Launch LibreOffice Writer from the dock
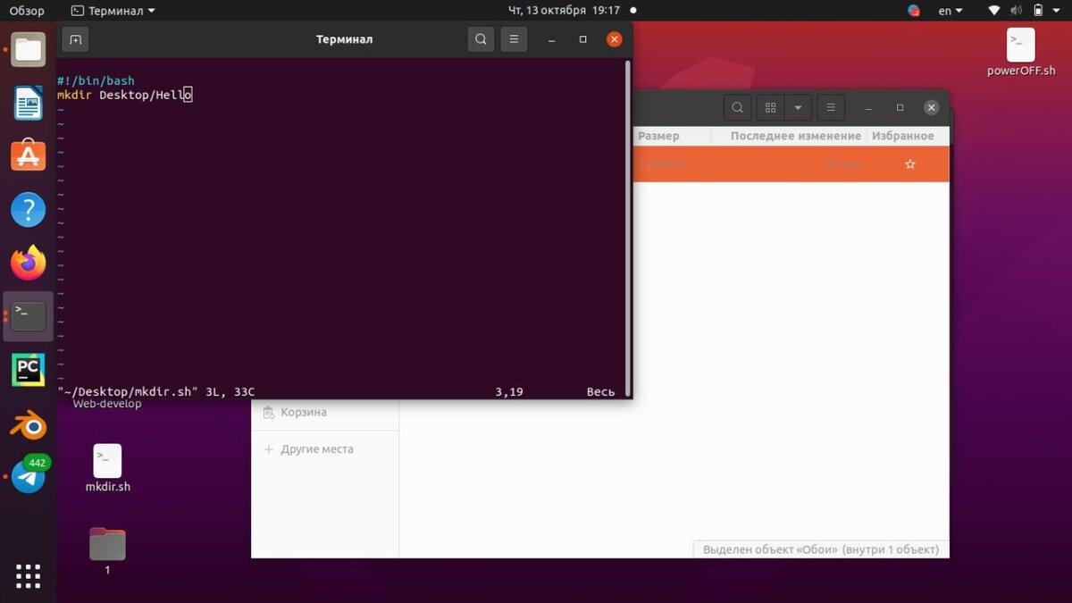Viewport: 1072px width, 603px height. pyautogui.click(x=29, y=103)
